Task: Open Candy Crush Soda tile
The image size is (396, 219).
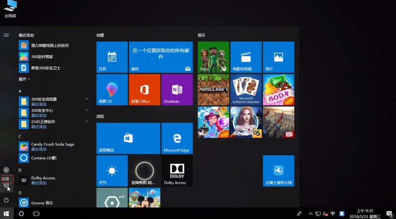Action: (x=279, y=89)
